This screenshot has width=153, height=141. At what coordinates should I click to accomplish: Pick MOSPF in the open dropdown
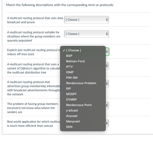83,94
